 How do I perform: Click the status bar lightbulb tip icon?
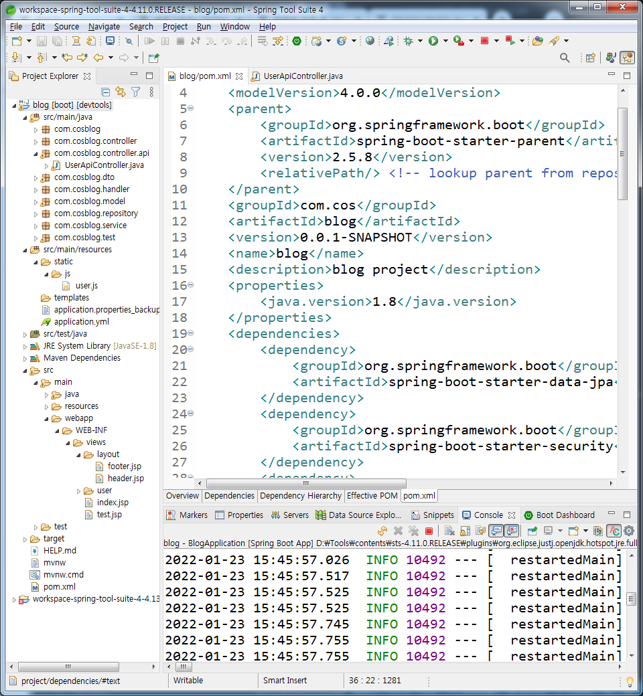pyautogui.click(x=630, y=681)
